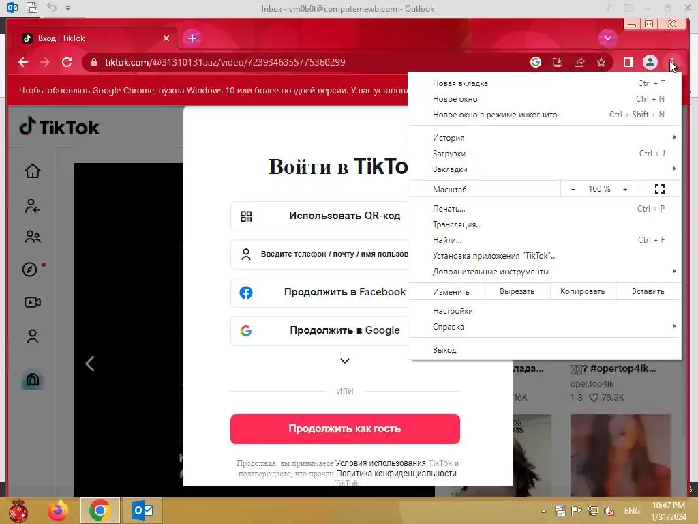Open Политика конфиденциальности link
The height and width of the screenshot is (524, 698).
396,474
